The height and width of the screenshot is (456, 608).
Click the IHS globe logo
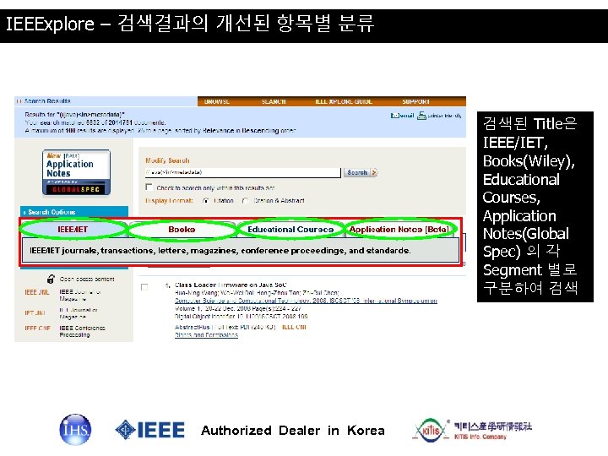click(76, 430)
